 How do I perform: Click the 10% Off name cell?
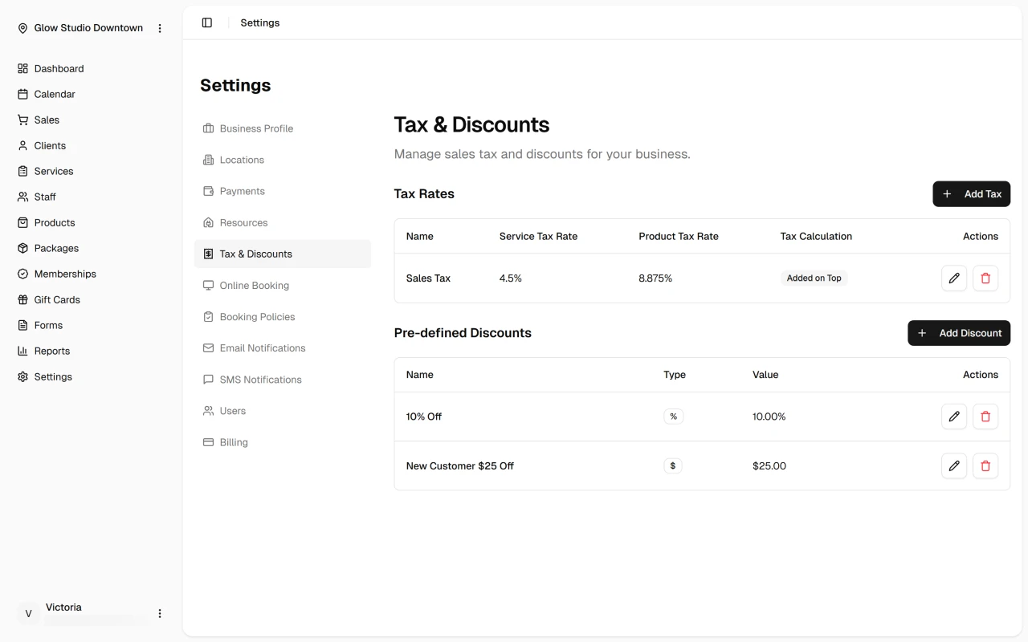point(424,416)
